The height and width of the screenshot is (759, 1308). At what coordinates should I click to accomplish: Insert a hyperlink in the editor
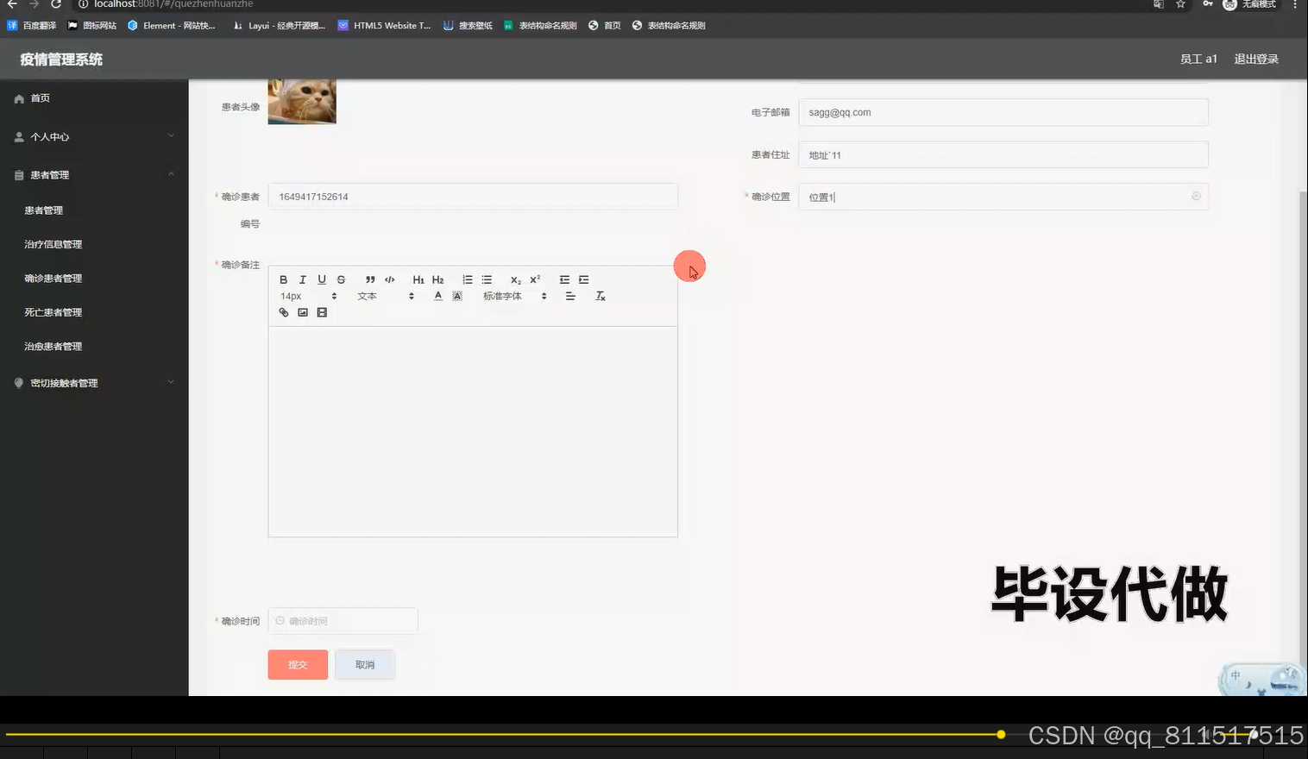pos(283,312)
